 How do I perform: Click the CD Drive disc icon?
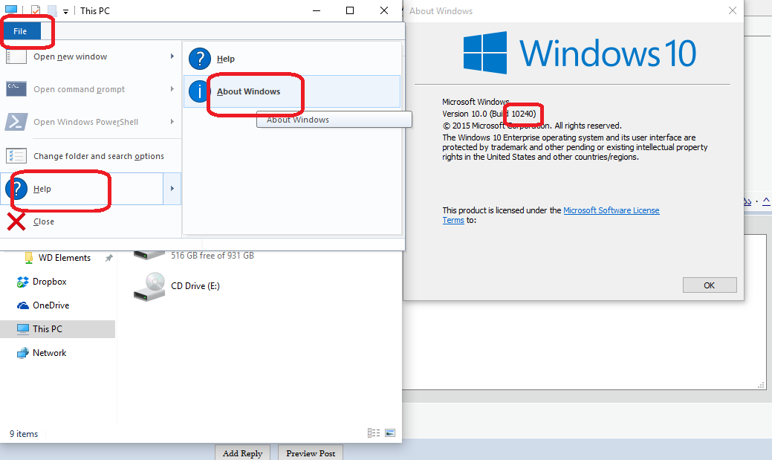[x=149, y=287]
